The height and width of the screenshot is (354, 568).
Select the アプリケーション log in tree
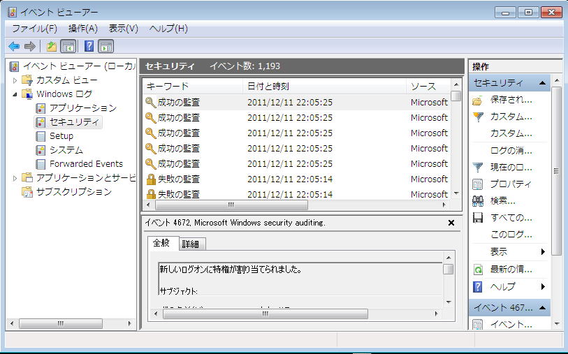[83, 108]
